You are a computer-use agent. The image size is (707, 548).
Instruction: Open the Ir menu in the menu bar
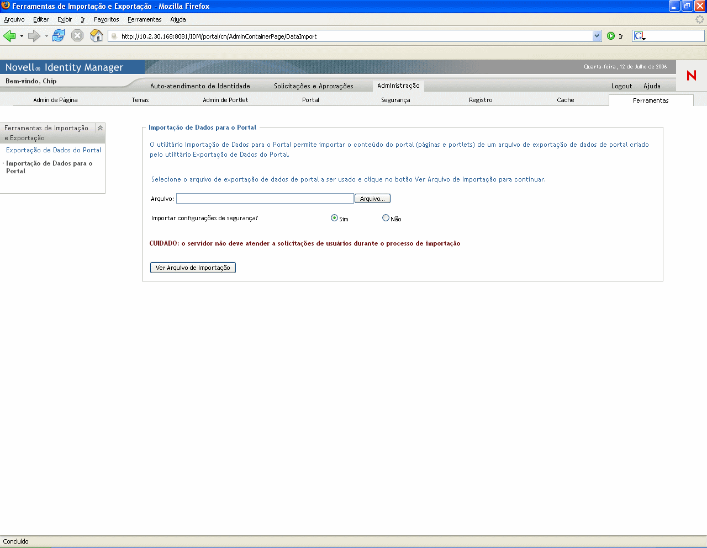[x=83, y=19]
